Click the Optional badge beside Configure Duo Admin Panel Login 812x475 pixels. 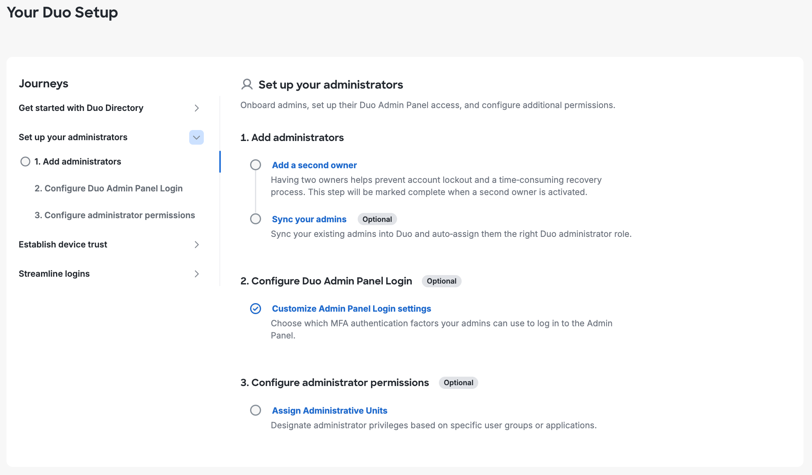[x=441, y=281]
